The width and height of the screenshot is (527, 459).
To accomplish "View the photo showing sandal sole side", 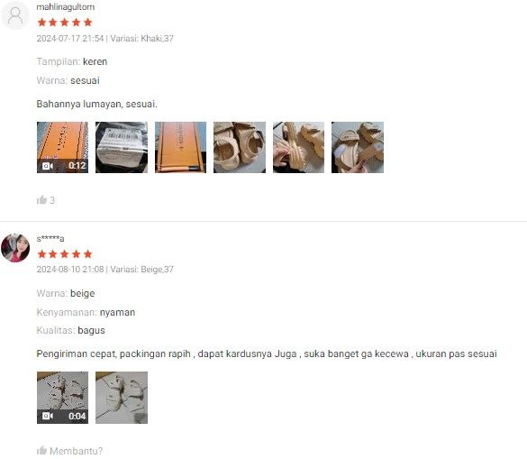I will tap(298, 147).
